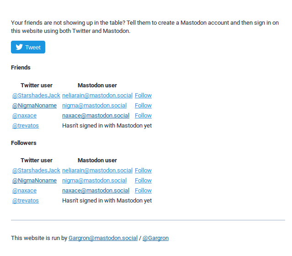Open @StarshadesJack in the Followers table
The height and width of the screenshot is (256, 292).
[x=36, y=171]
